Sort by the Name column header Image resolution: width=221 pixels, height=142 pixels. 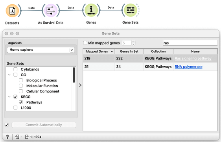click(195, 52)
